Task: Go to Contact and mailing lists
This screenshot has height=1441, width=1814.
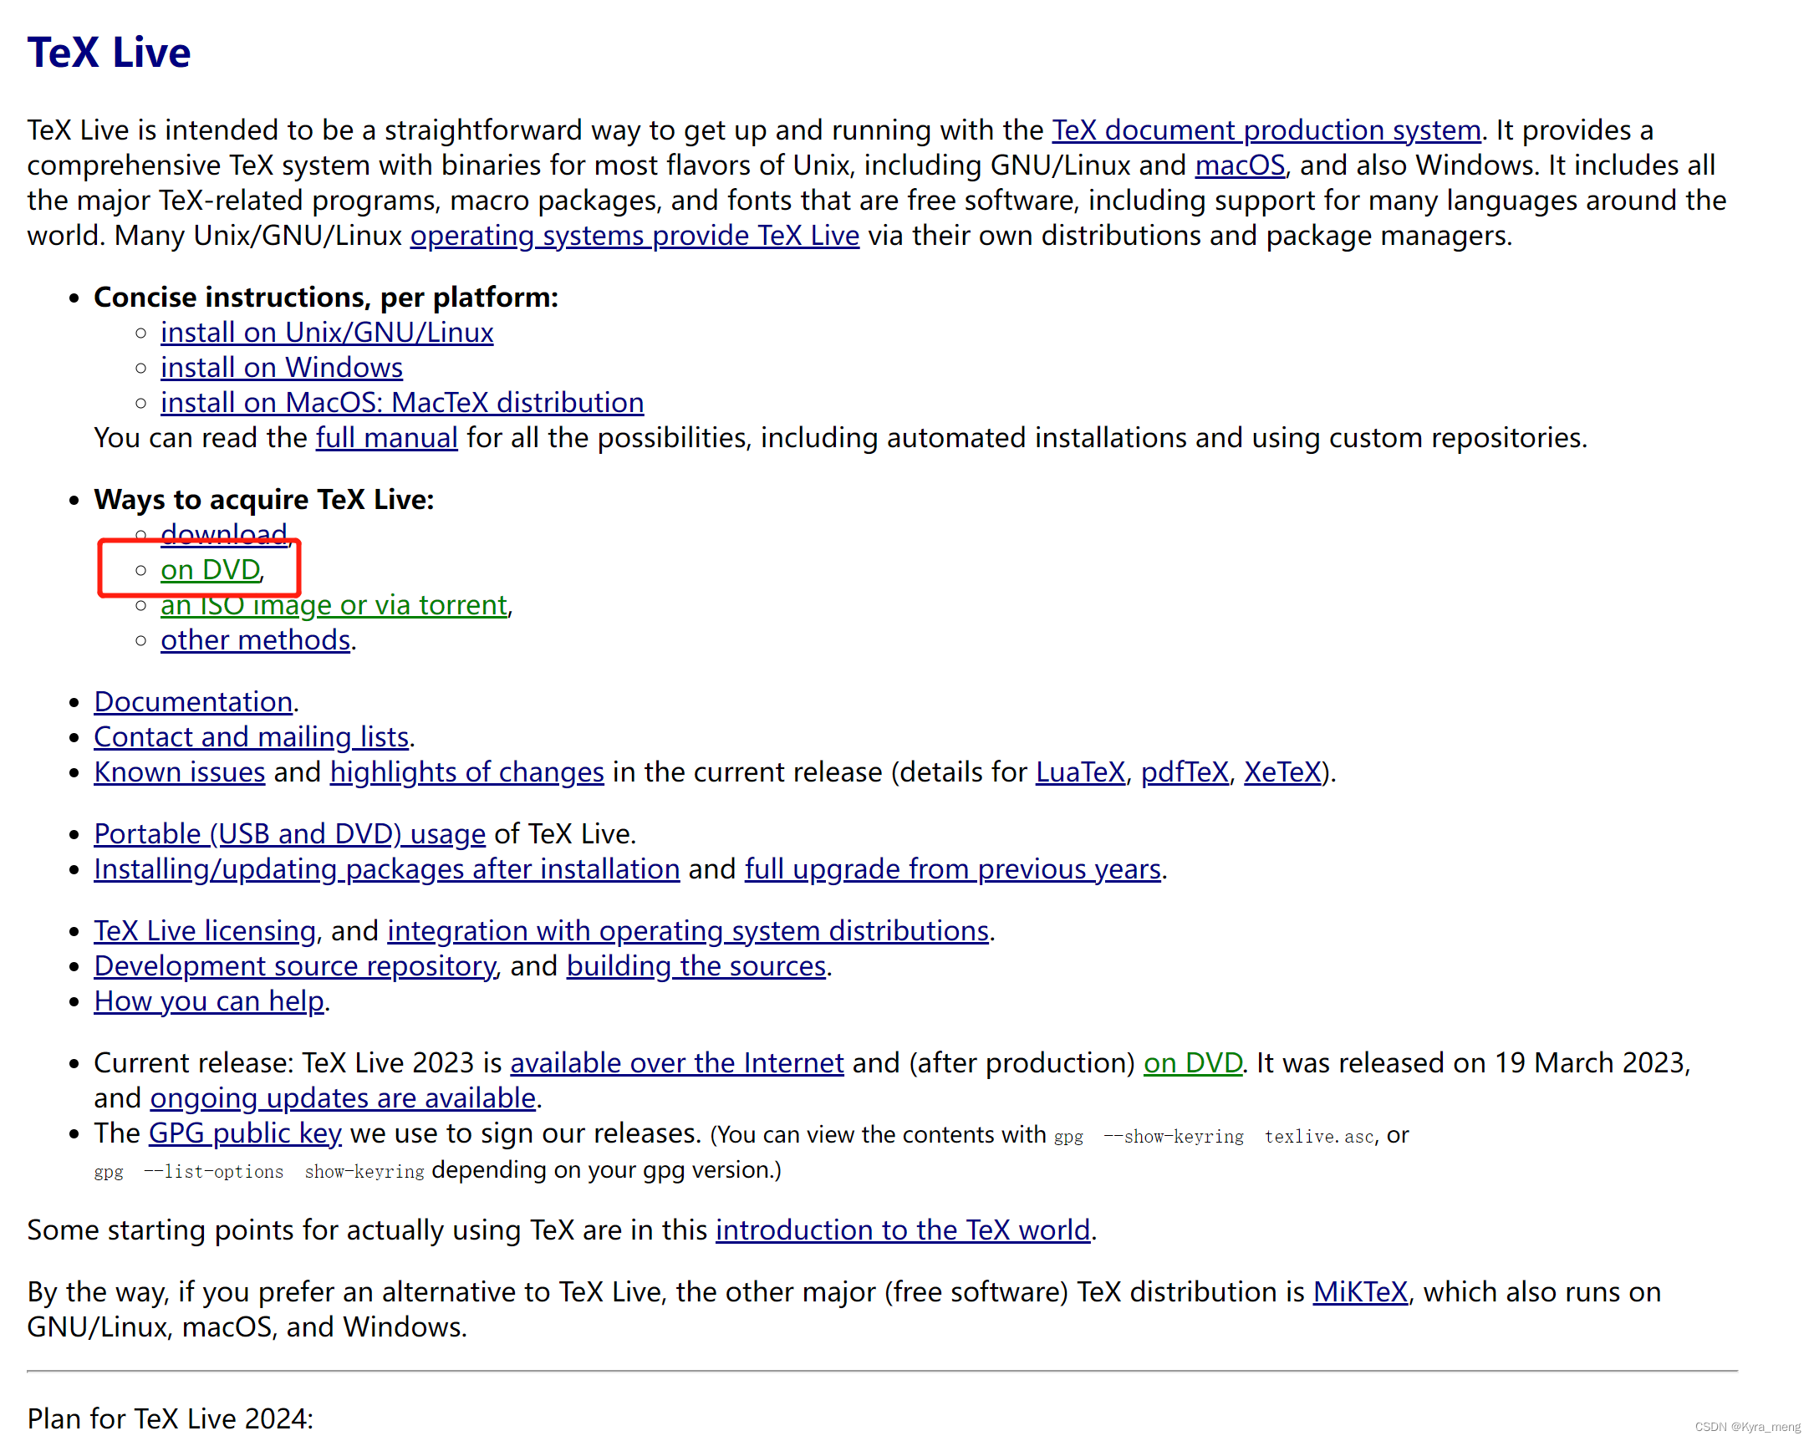Action: click(251, 738)
